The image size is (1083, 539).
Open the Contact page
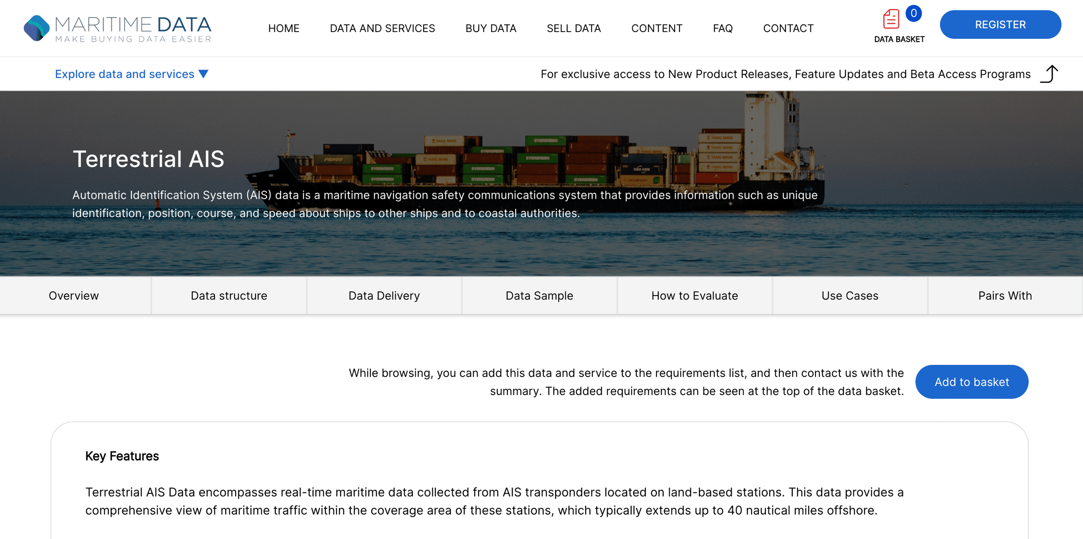(788, 28)
